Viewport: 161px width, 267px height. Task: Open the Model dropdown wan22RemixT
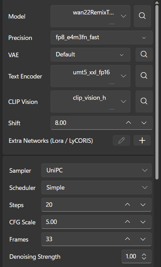point(90,16)
